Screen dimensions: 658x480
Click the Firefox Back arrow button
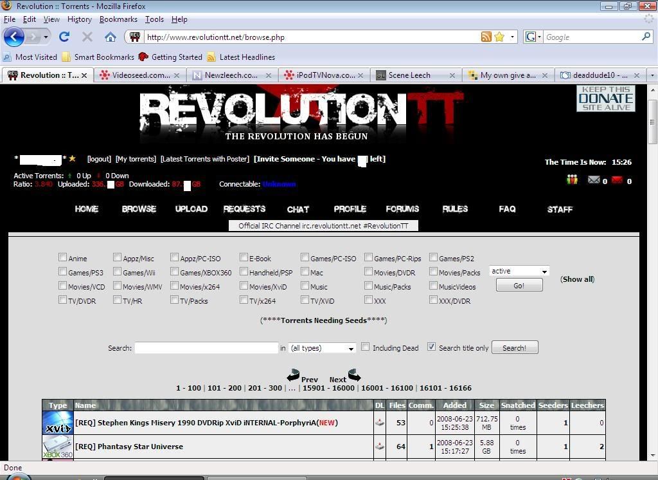coord(14,37)
